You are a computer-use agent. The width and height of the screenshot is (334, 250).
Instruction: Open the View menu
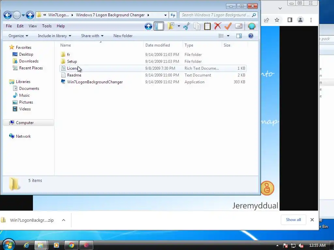(x=33, y=26)
